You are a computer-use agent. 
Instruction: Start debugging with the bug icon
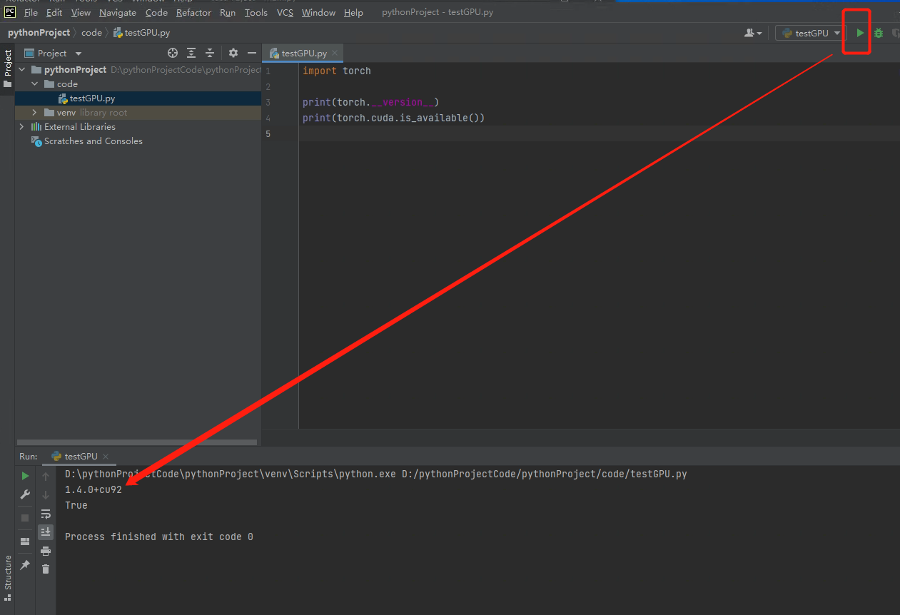879,33
